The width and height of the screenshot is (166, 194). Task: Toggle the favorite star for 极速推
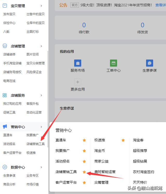123,140
